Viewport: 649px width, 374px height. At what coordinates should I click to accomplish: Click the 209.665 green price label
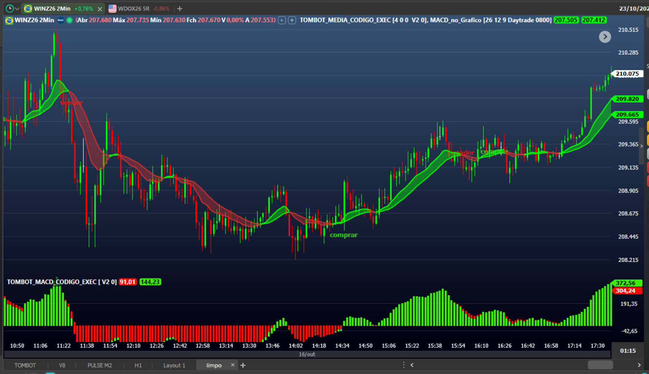(x=627, y=115)
